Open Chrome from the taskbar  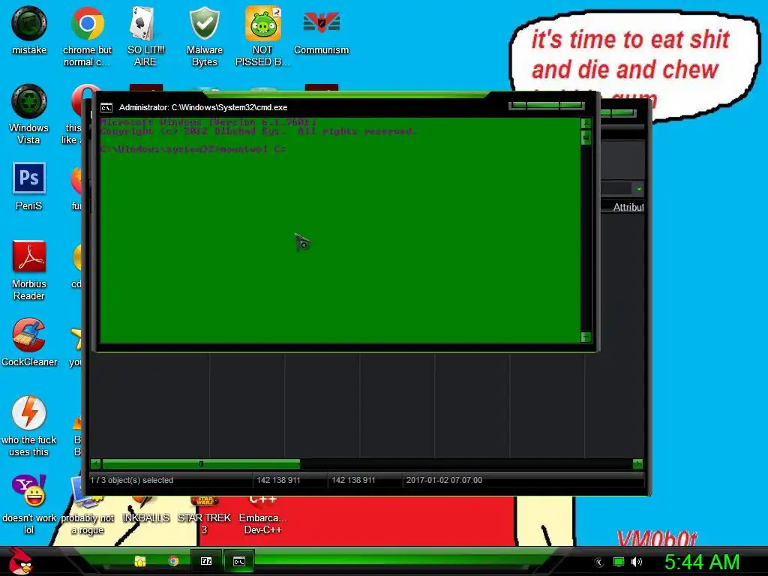(x=173, y=561)
